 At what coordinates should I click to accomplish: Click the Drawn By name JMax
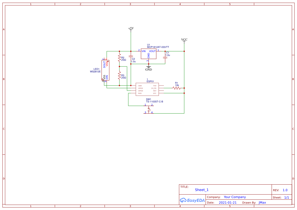tap(262, 203)
